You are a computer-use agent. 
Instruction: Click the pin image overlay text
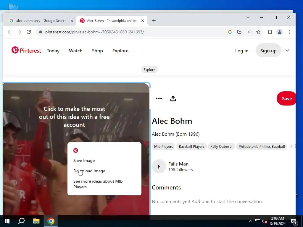tap(74, 116)
